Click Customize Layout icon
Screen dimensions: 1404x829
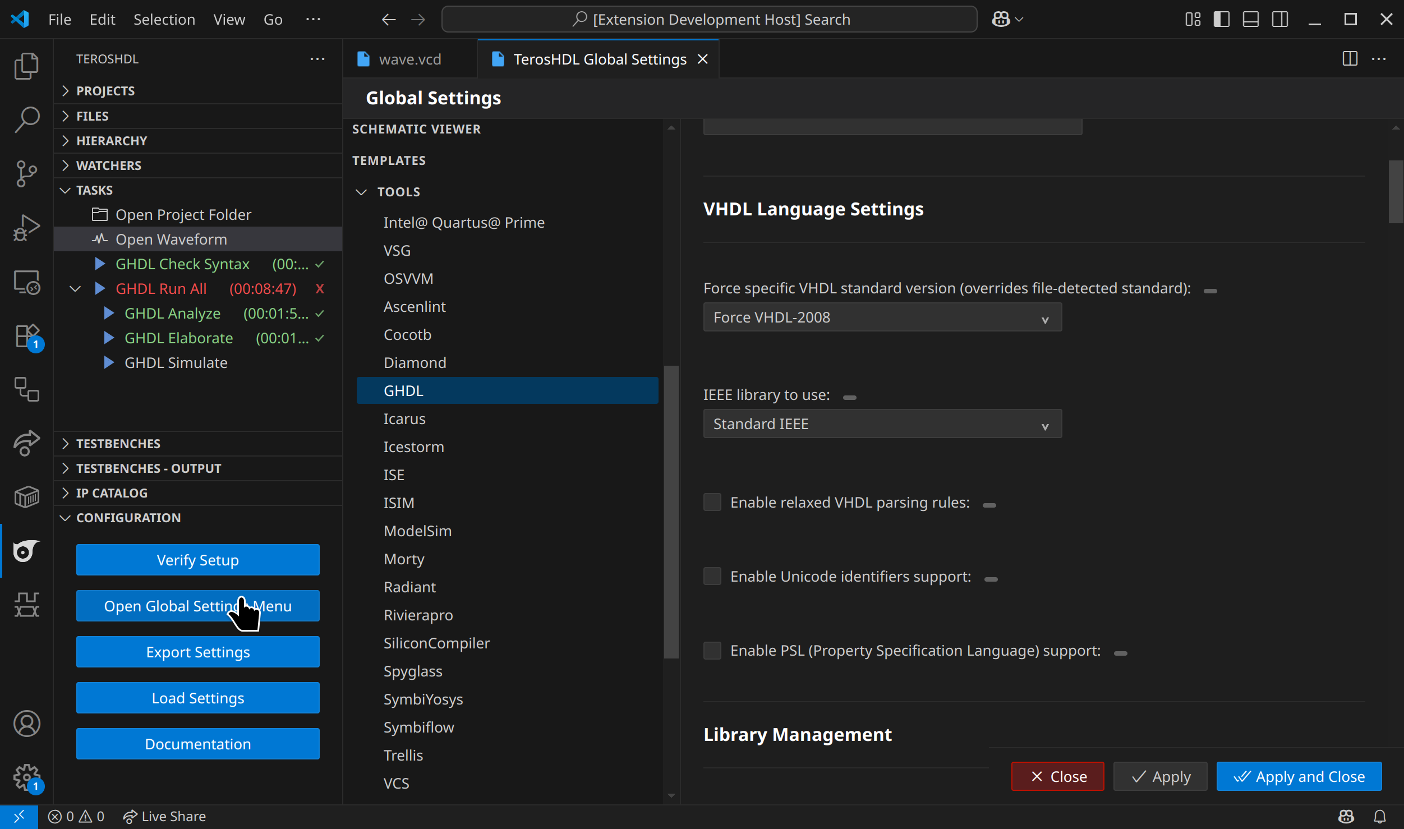coord(1193,20)
